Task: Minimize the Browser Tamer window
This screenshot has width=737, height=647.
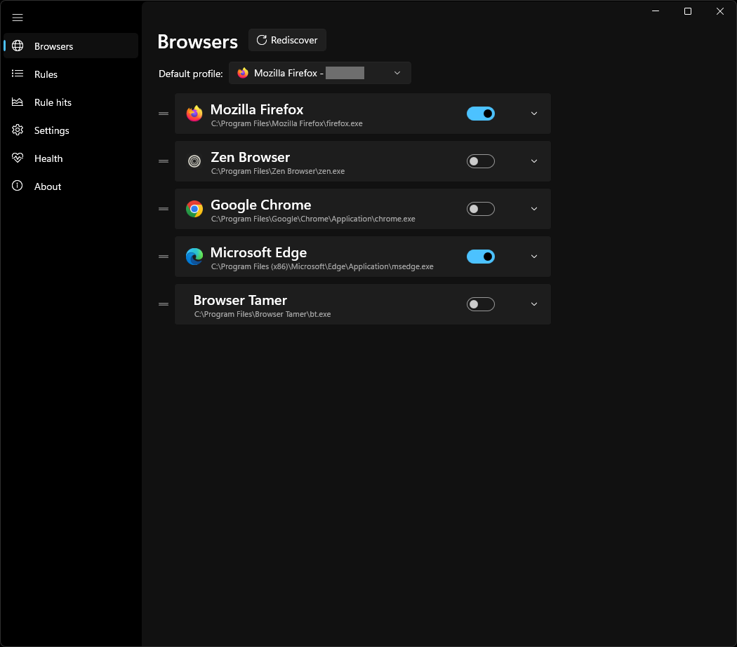Action: point(656,11)
